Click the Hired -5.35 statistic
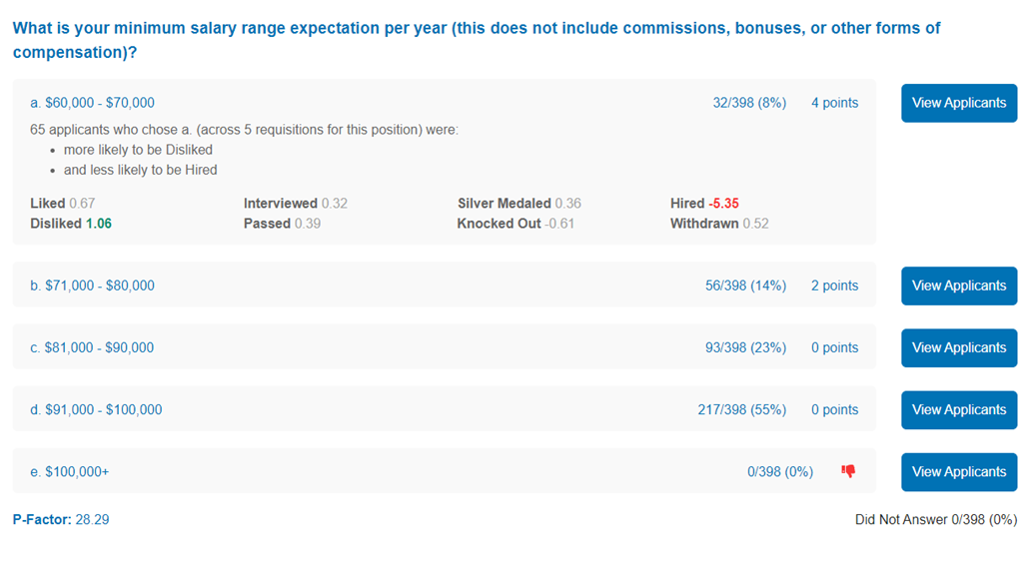1031x562 pixels. pyautogui.click(x=704, y=204)
